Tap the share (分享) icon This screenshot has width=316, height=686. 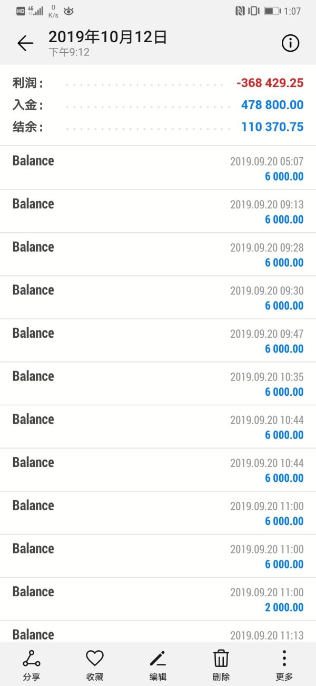coord(32,659)
